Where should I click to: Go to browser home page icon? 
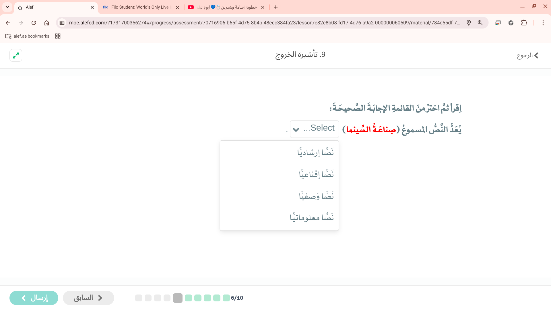pyautogui.click(x=46, y=23)
